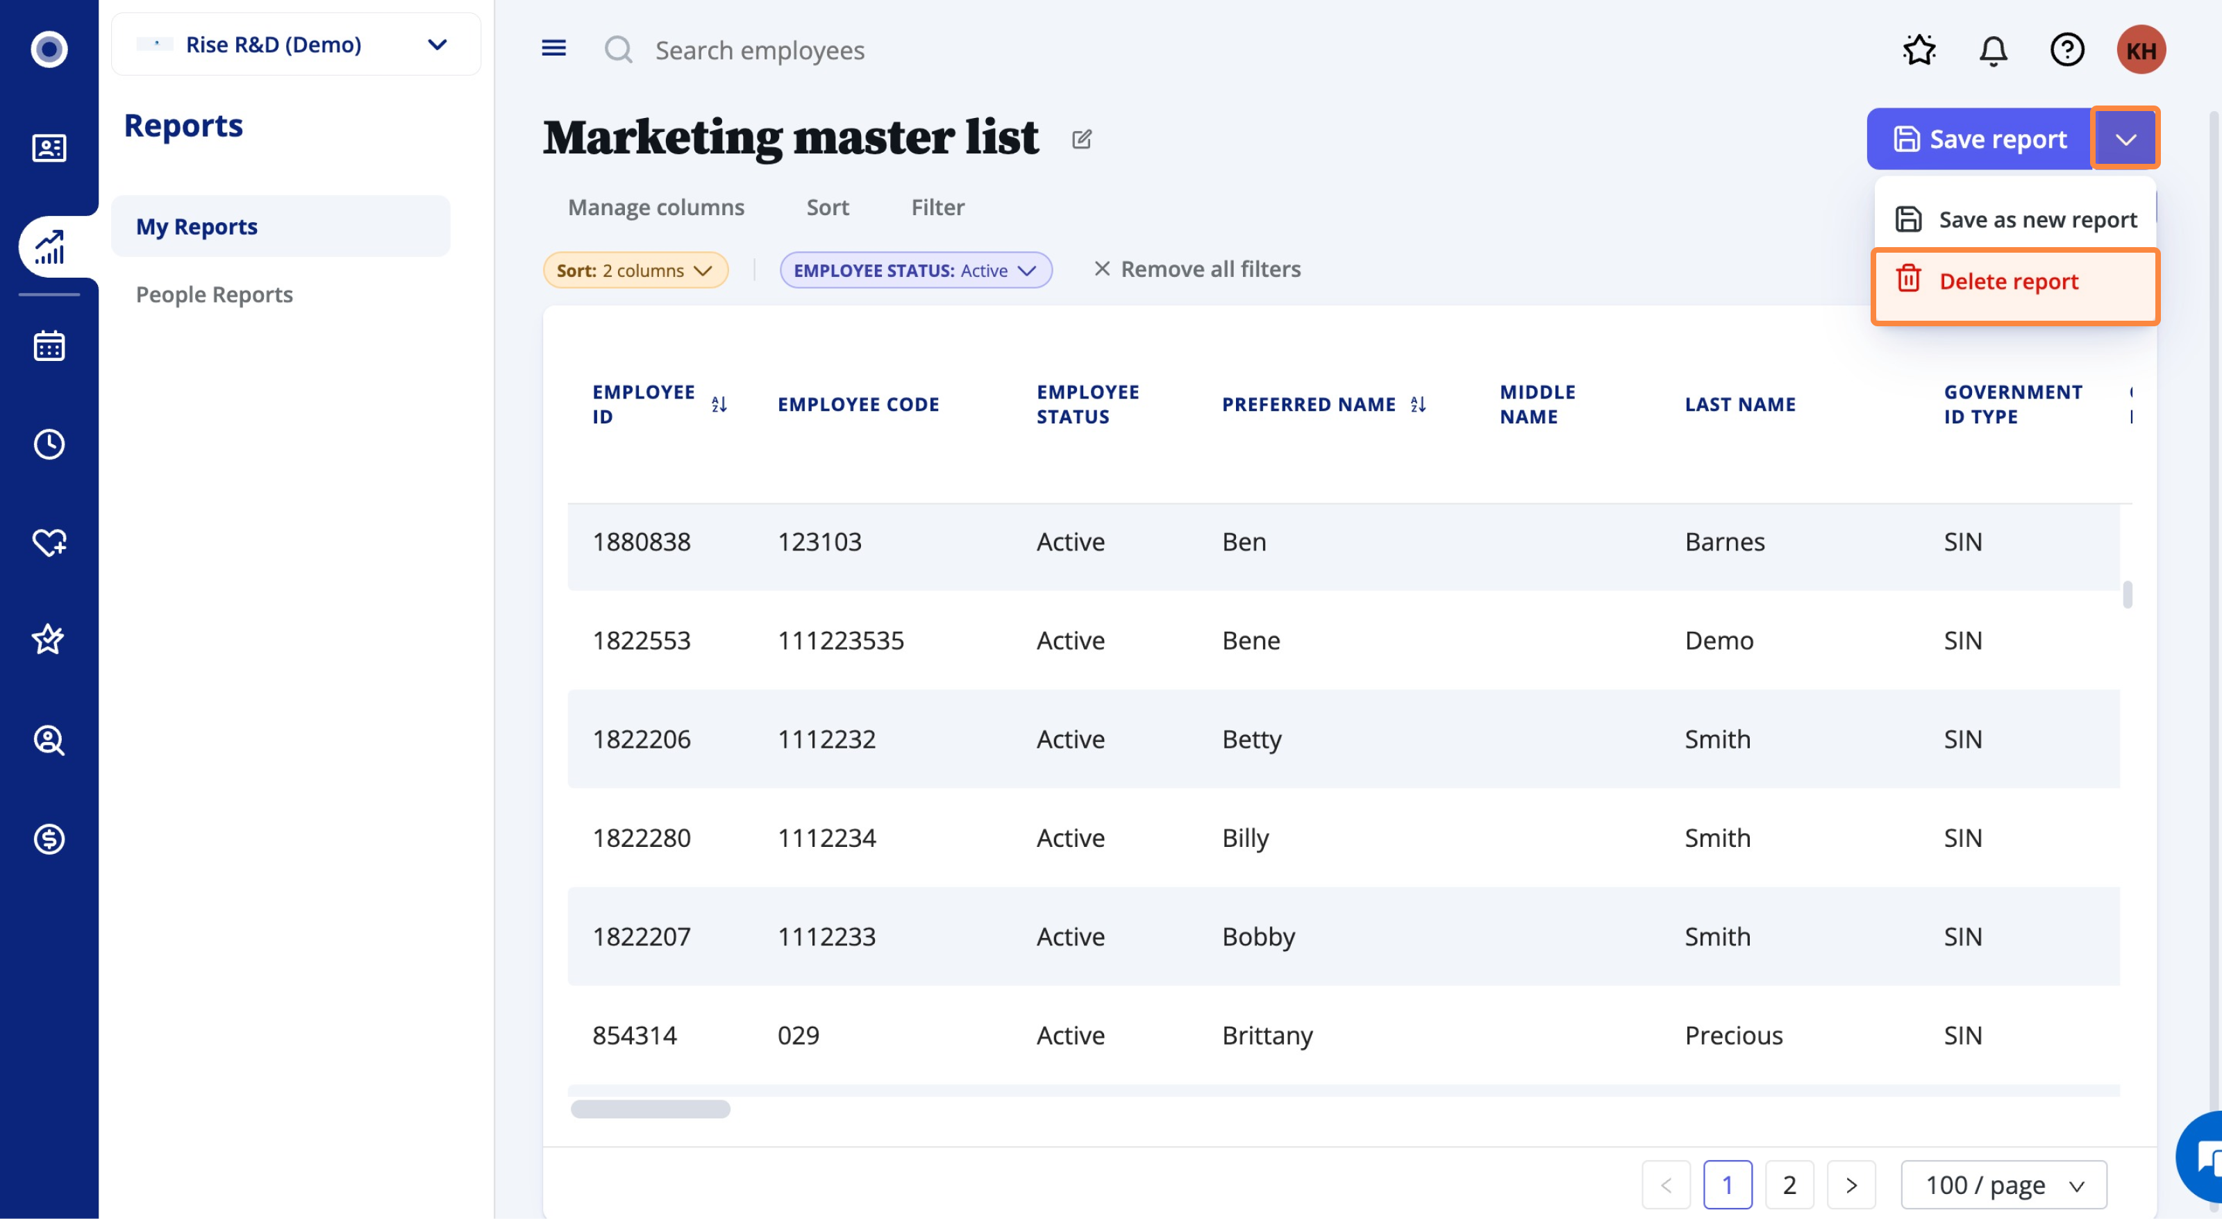Open the person search recruiting sidebar icon

coord(49,741)
